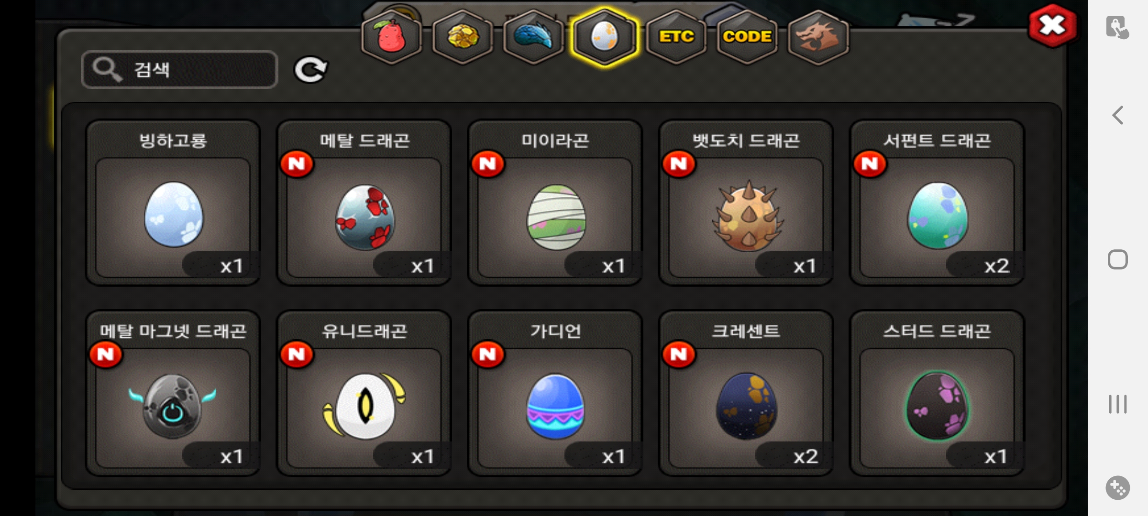
Task: Switch to the CODE tab
Action: click(x=747, y=37)
